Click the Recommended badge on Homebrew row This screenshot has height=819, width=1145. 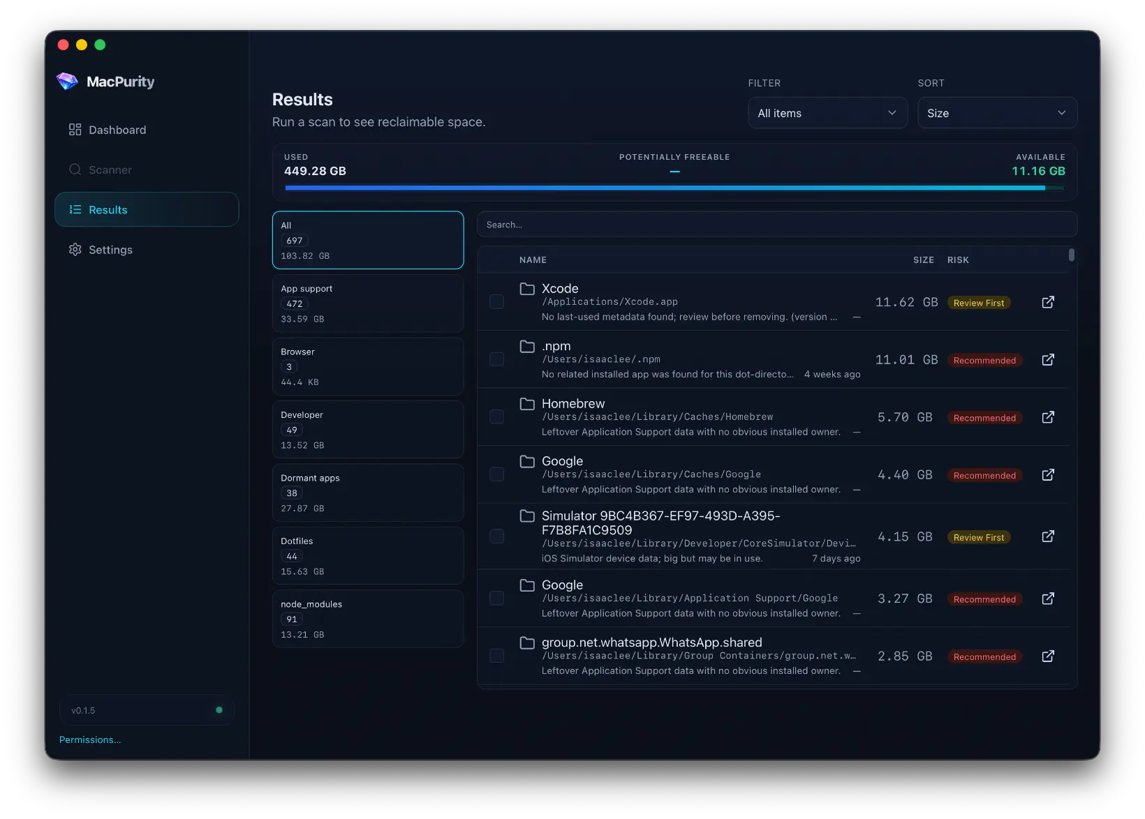point(984,418)
